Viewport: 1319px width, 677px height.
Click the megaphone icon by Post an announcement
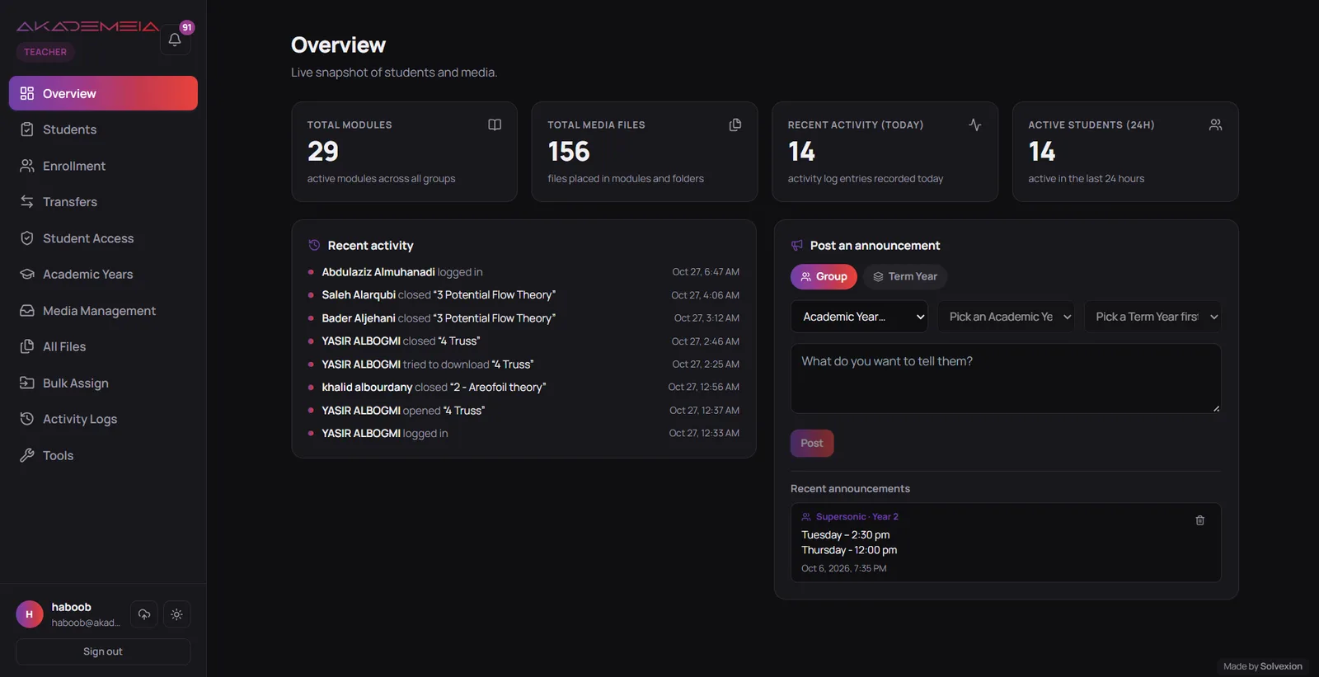point(797,246)
